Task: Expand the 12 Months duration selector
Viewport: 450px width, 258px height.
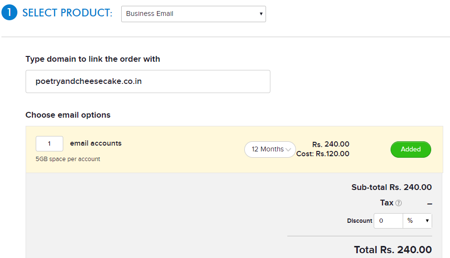Action: coord(270,149)
